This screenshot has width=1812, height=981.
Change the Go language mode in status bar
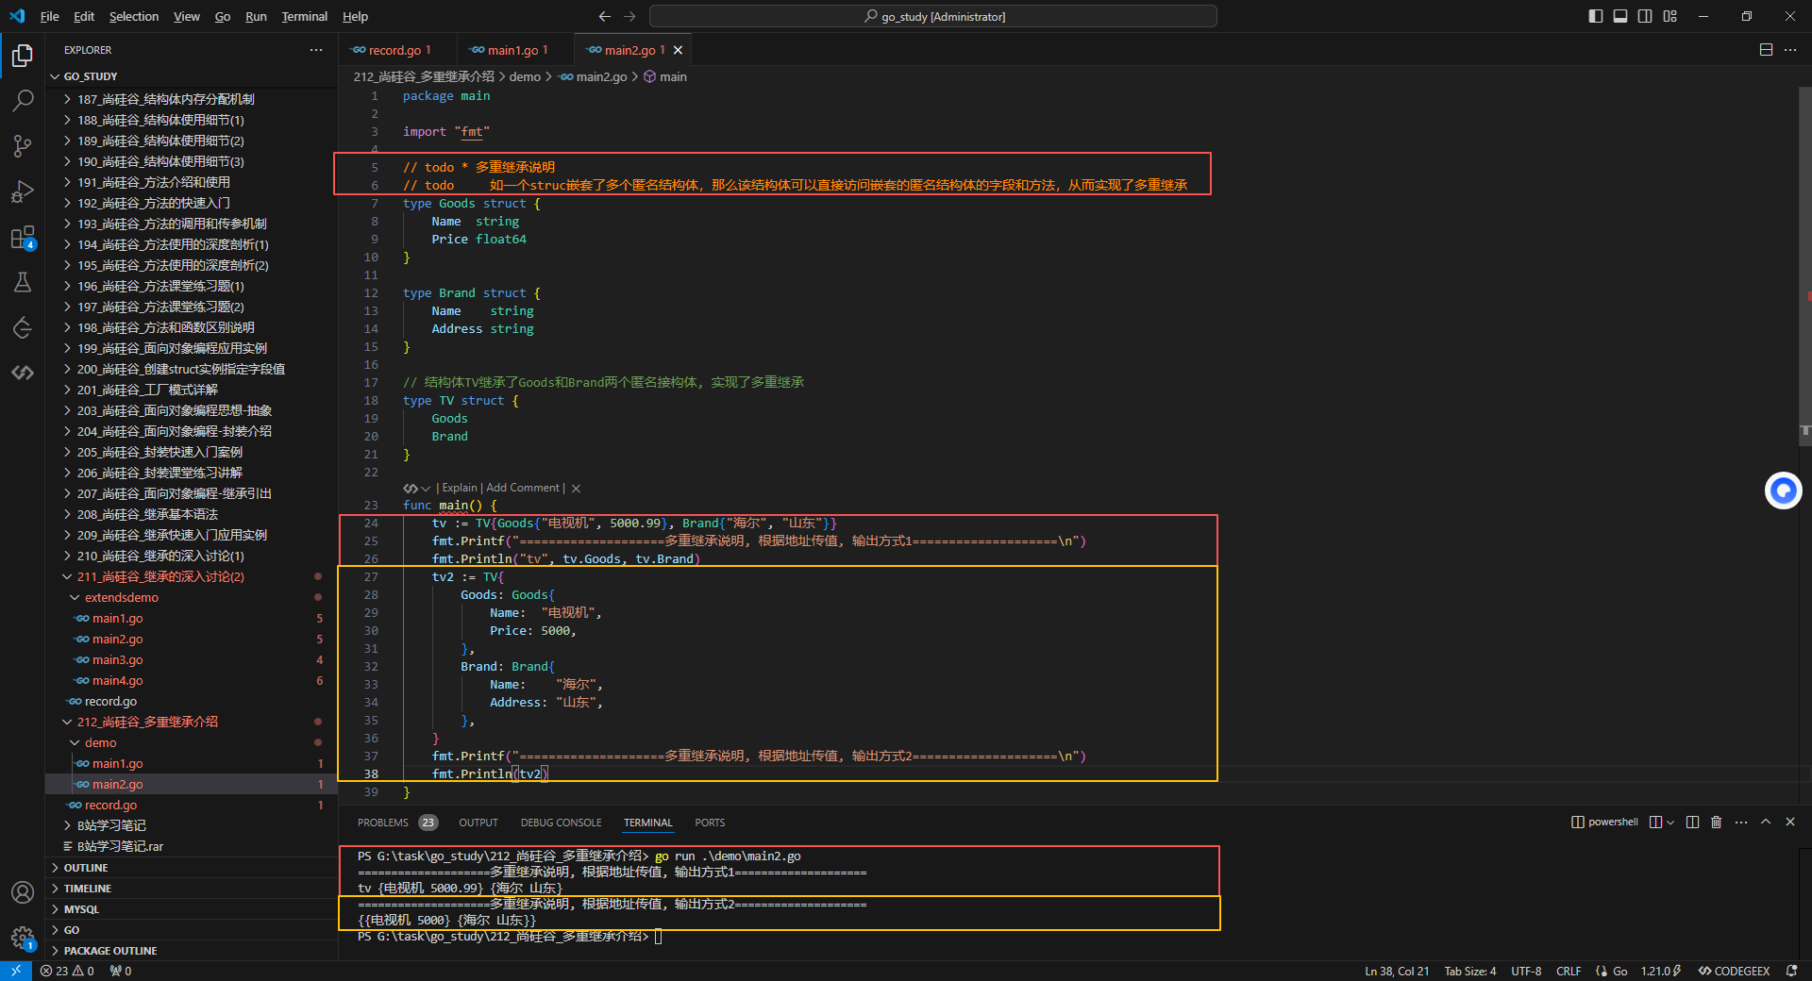tap(1619, 971)
